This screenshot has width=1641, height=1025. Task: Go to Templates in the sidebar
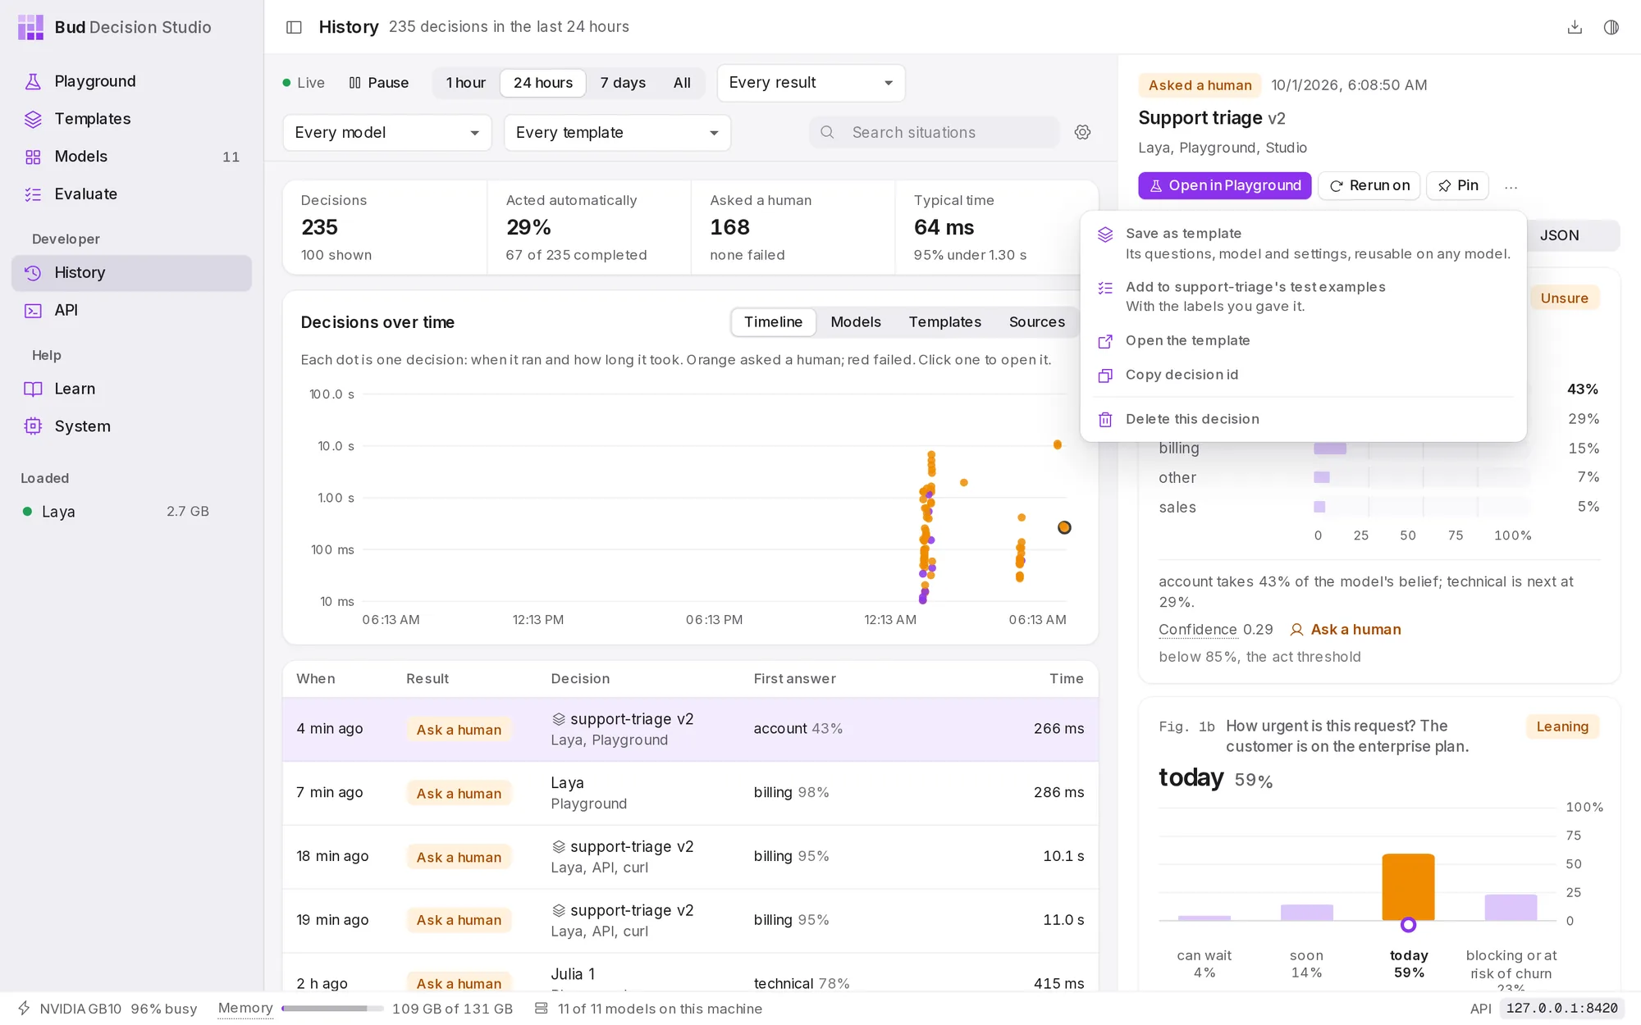[x=131, y=119]
